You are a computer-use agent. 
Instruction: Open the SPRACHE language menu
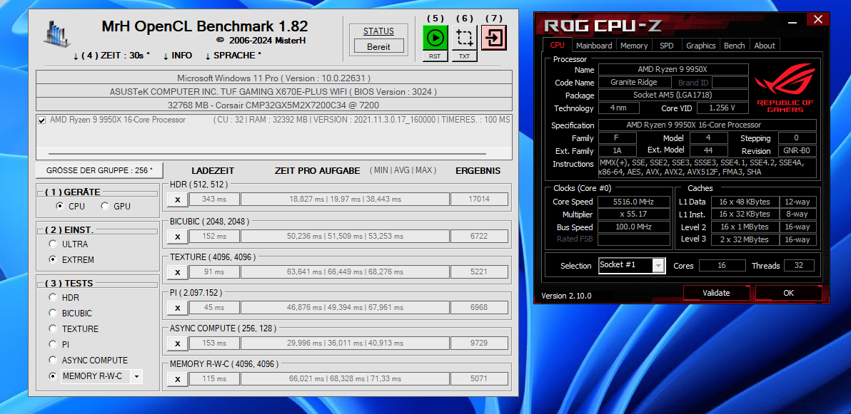click(x=233, y=56)
